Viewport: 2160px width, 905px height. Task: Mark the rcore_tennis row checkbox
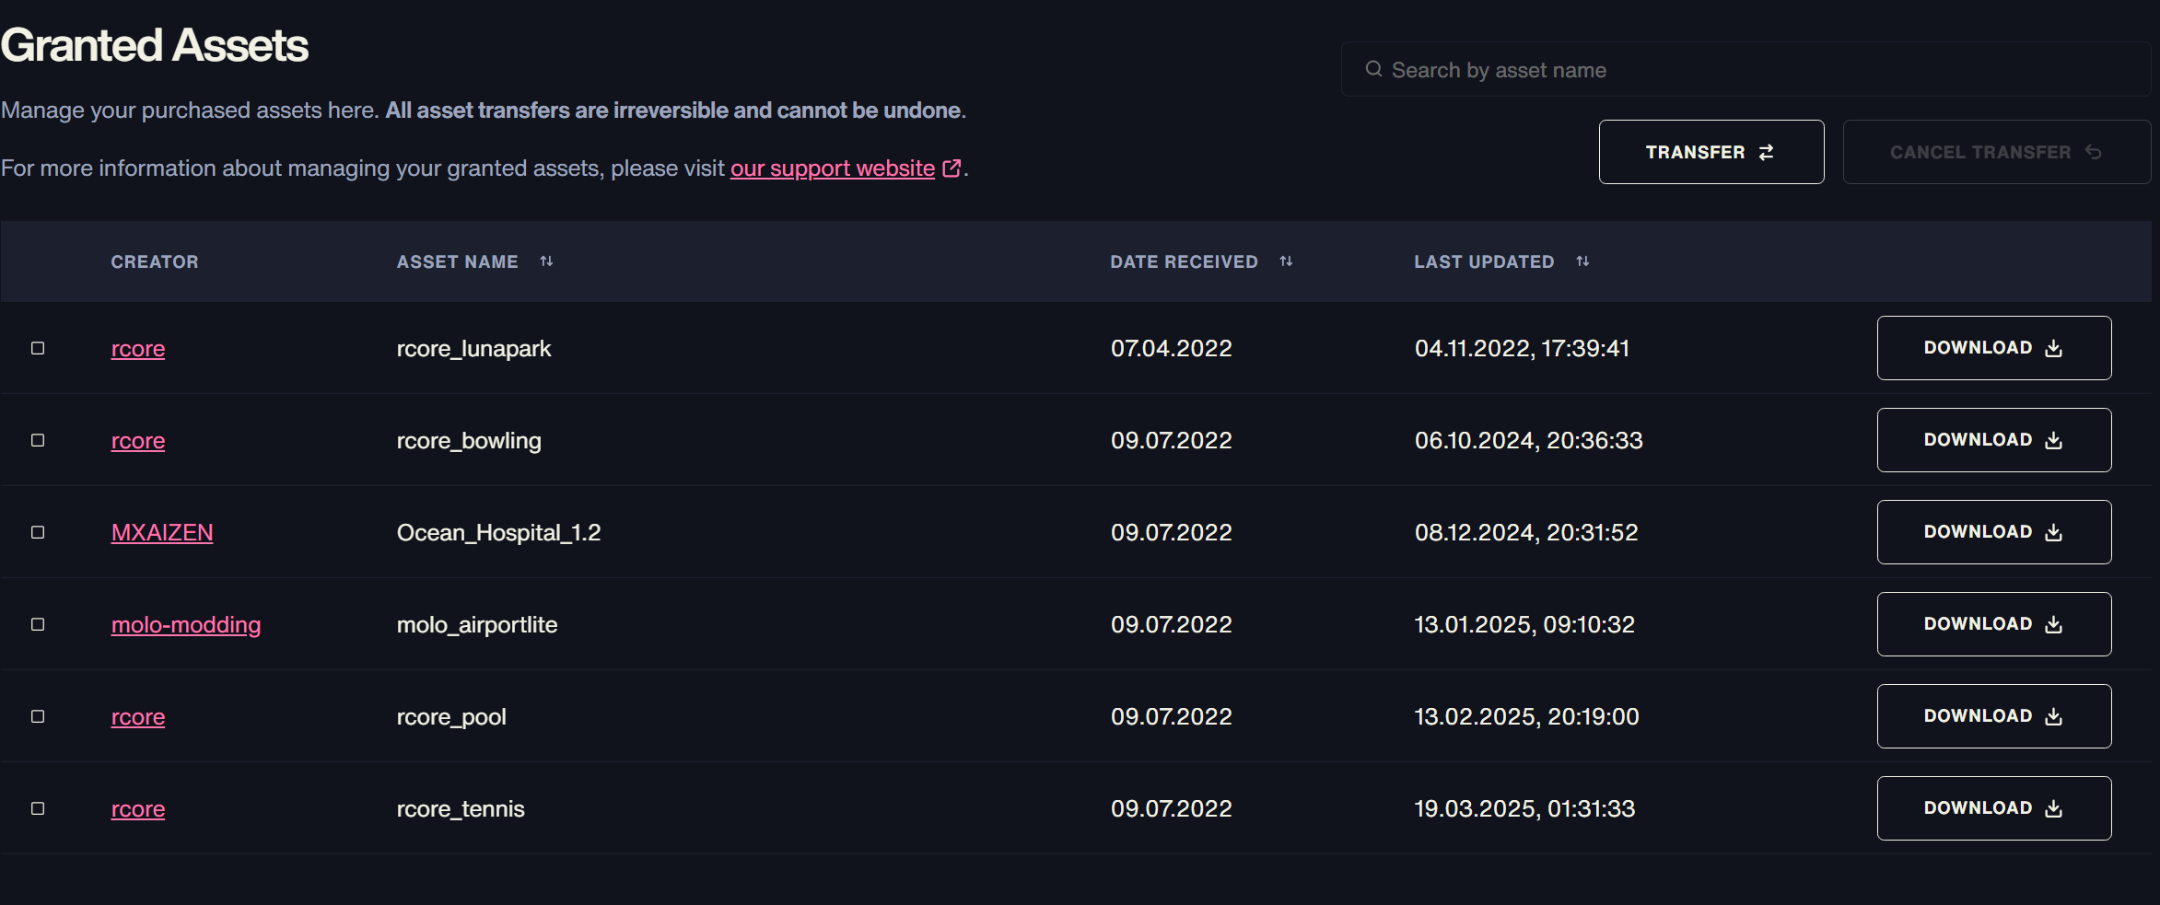click(x=38, y=808)
